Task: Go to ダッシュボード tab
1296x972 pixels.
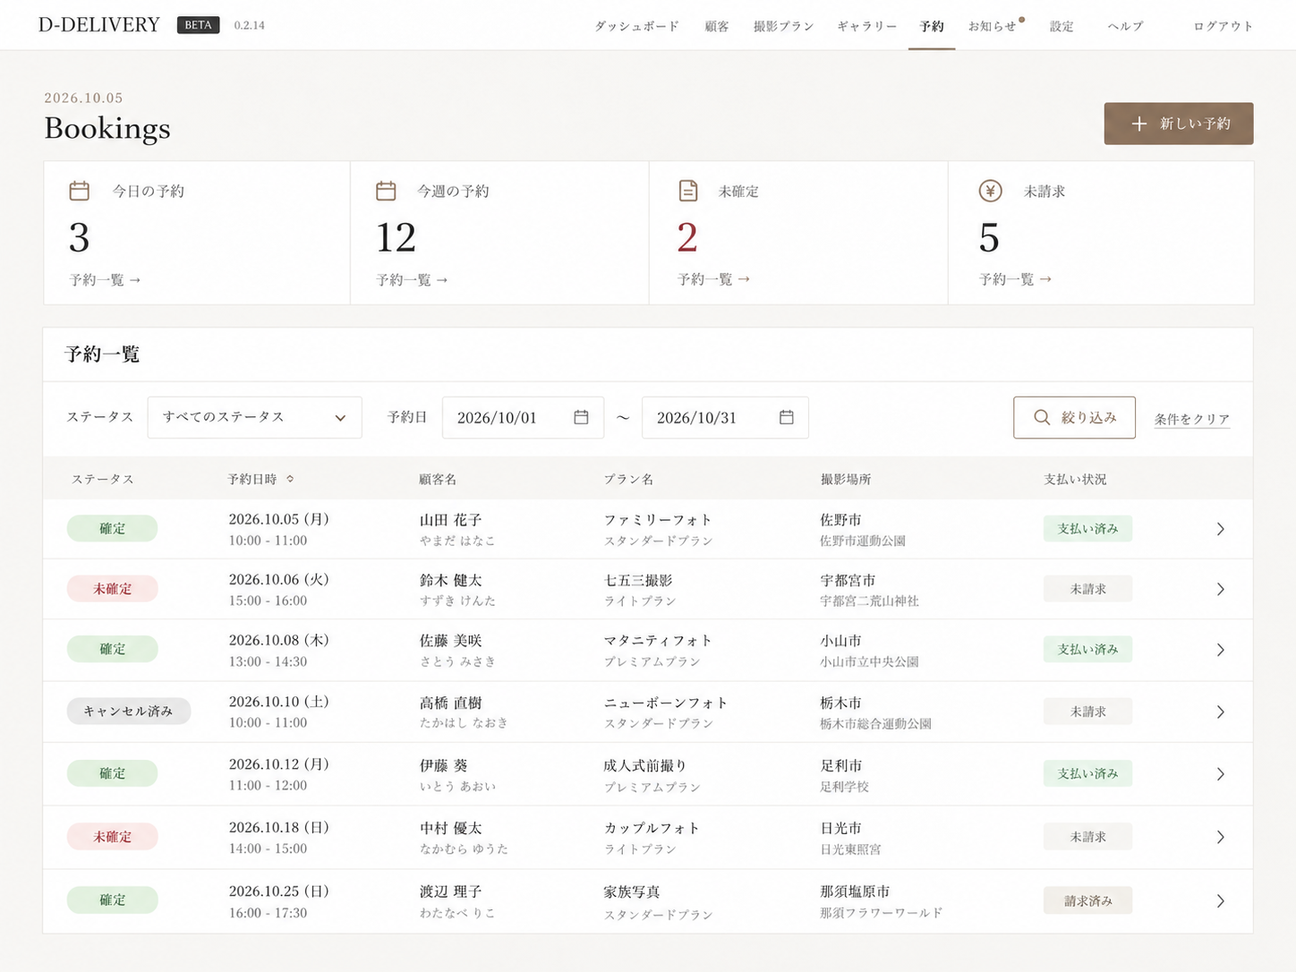Action: (x=636, y=26)
